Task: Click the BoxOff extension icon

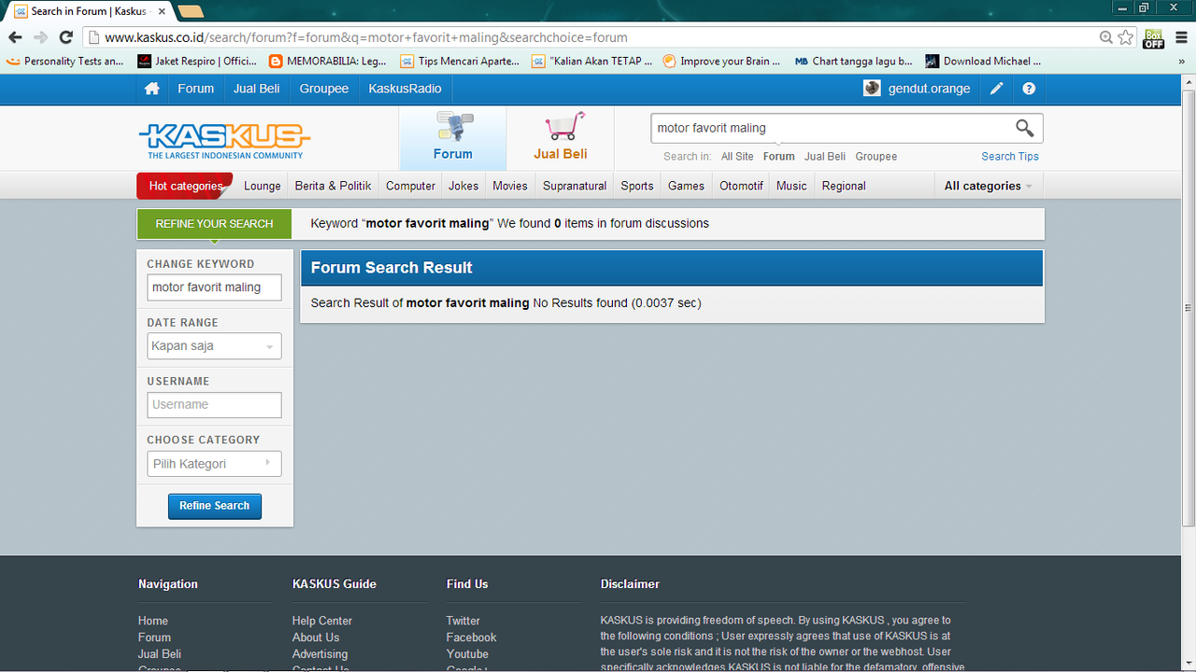Action: (1154, 37)
